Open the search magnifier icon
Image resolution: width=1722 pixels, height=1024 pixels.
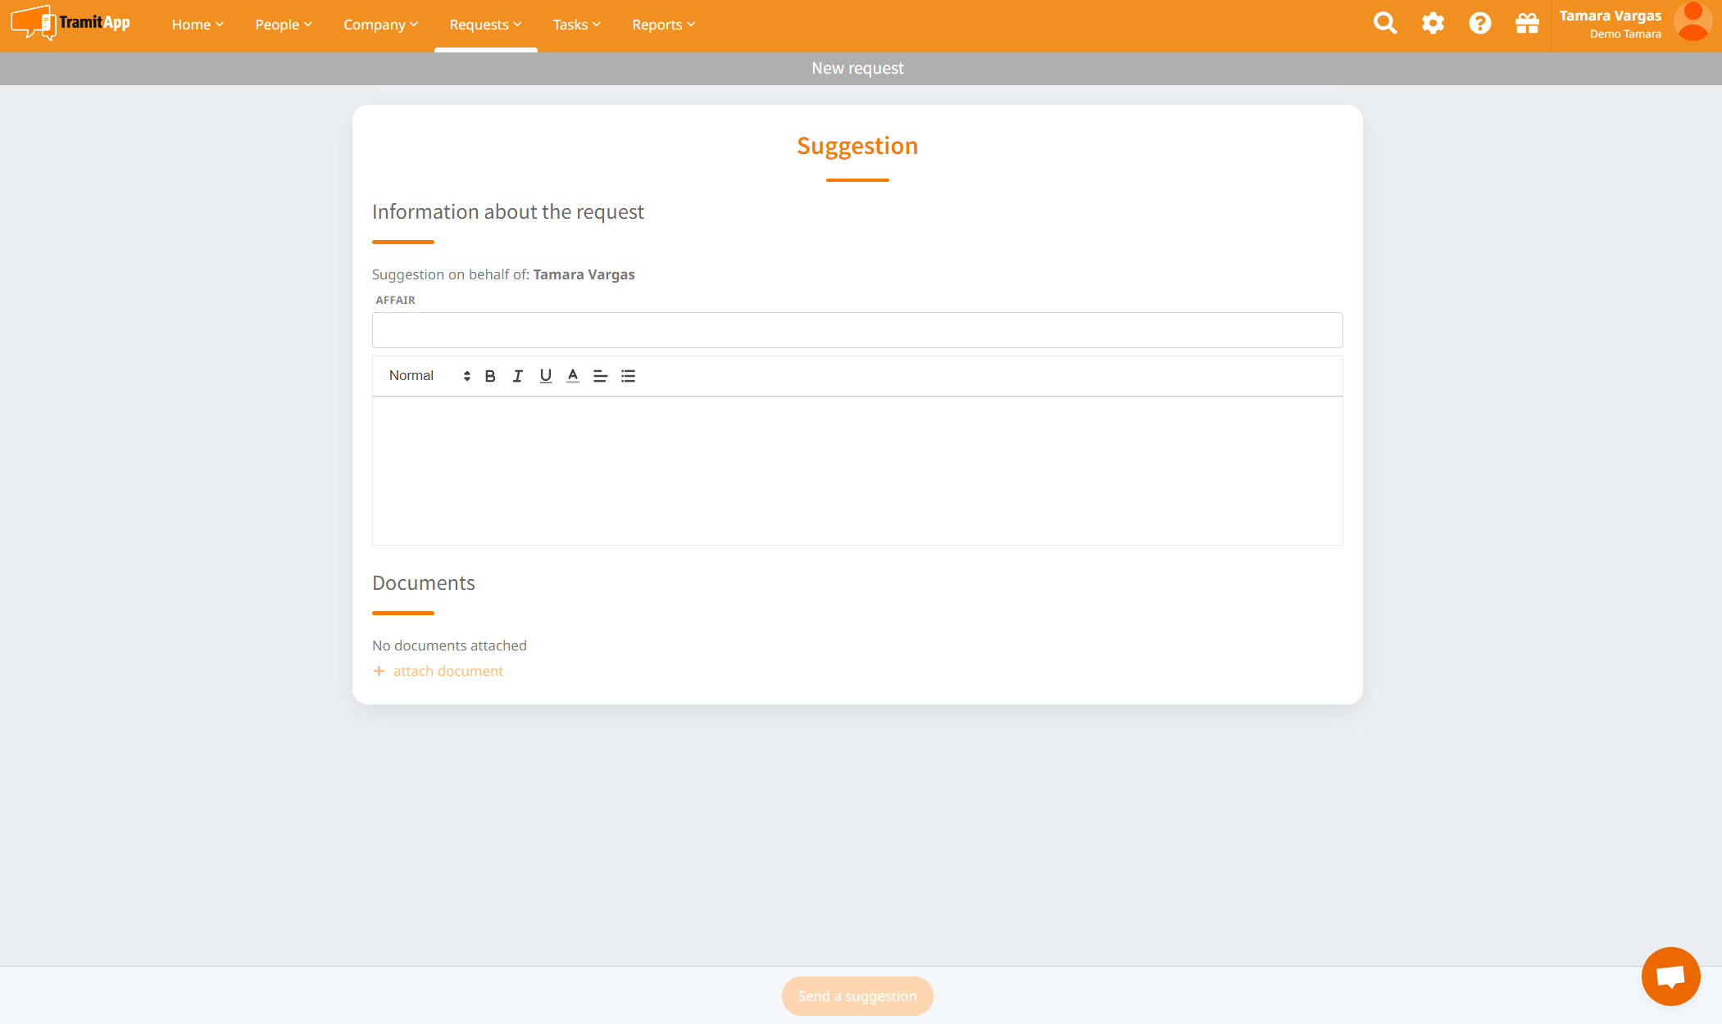pyautogui.click(x=1385, y=24)
